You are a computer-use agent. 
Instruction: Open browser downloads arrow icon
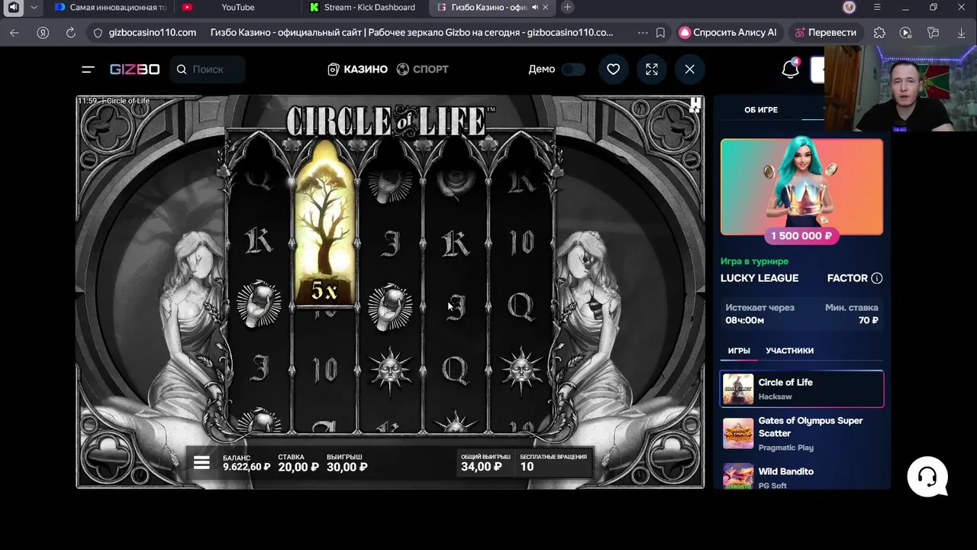pos(961,33)
